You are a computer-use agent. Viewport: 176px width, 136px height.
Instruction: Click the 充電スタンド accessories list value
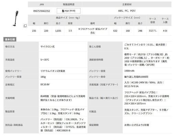(x=146, y=111)
